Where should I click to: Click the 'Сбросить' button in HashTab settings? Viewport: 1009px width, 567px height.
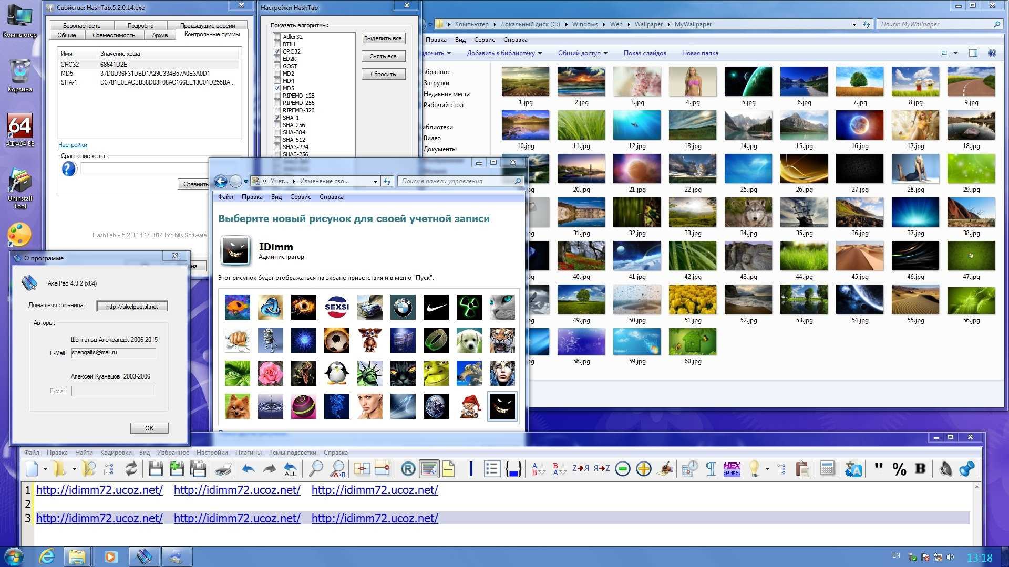[x=383, y=74]
